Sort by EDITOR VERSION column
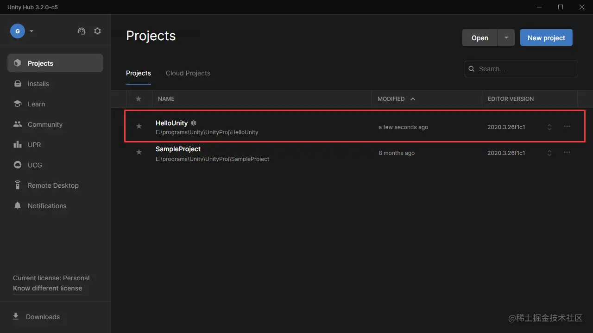The width and height of the screenshot is (593, 333). coord(511,99)
